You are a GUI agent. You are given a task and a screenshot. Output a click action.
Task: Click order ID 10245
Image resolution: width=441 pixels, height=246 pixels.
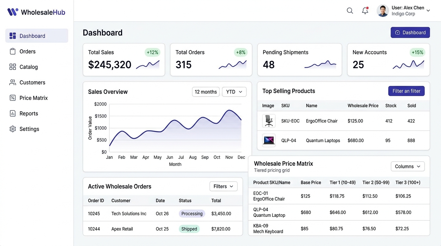click(94, 214)
